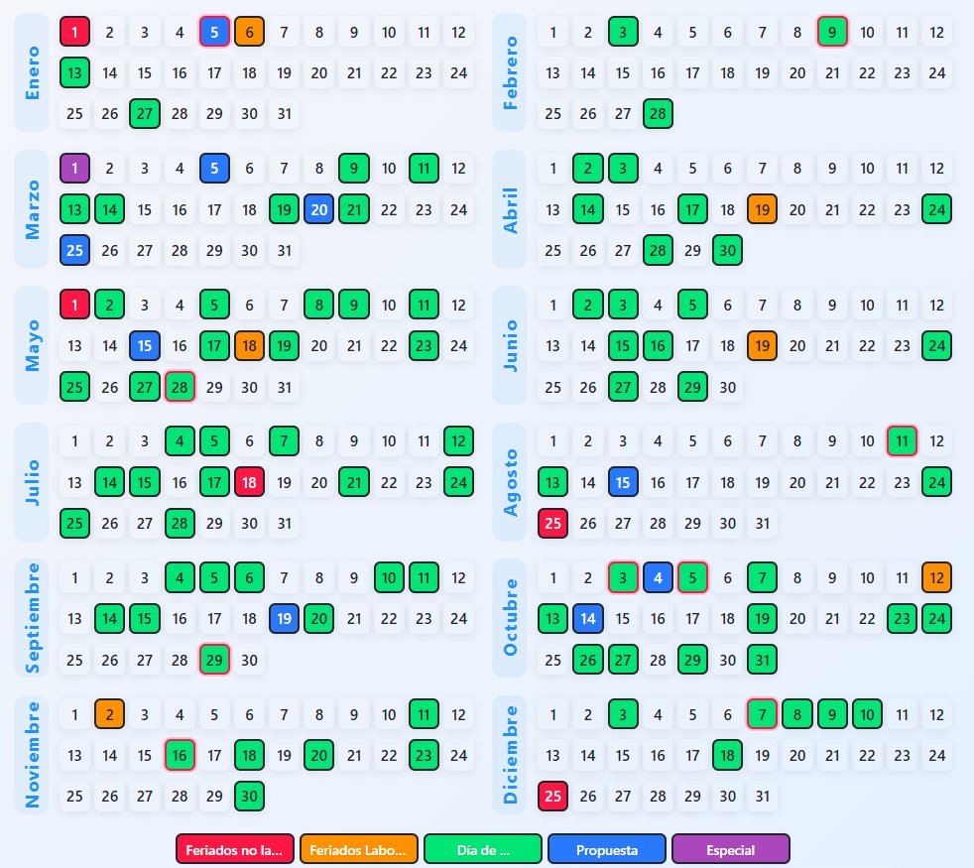
Task: Open the Octubre month label
Action: tap(510, 618)
